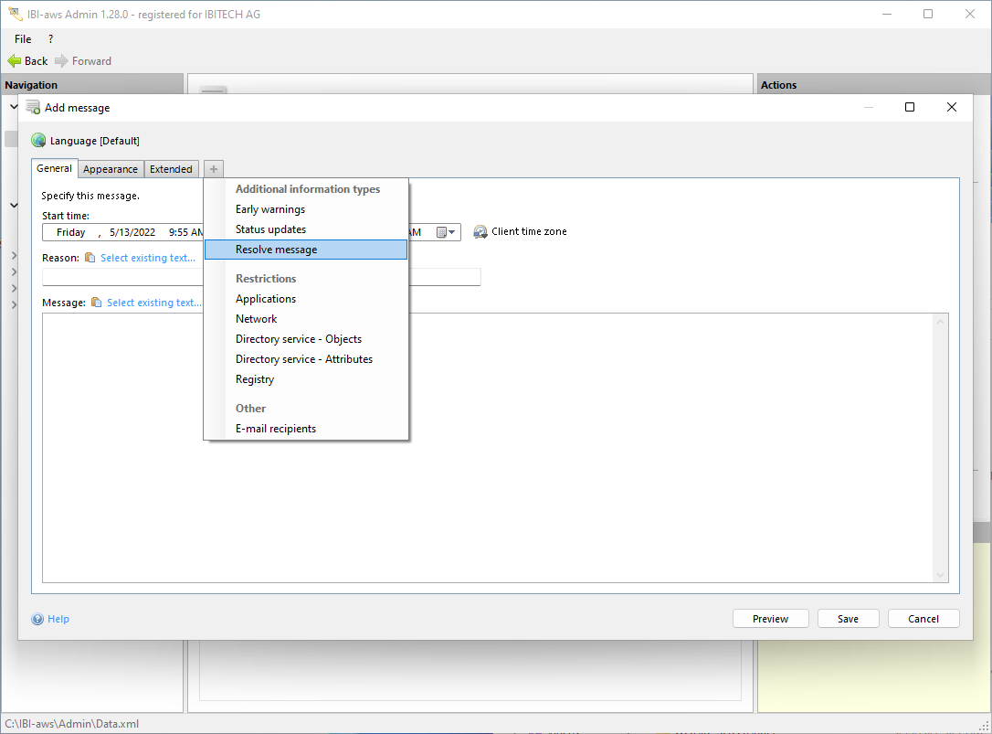This screenshot has height=734, width=992.
Task: Open the File menu
Action: (23, 39)
